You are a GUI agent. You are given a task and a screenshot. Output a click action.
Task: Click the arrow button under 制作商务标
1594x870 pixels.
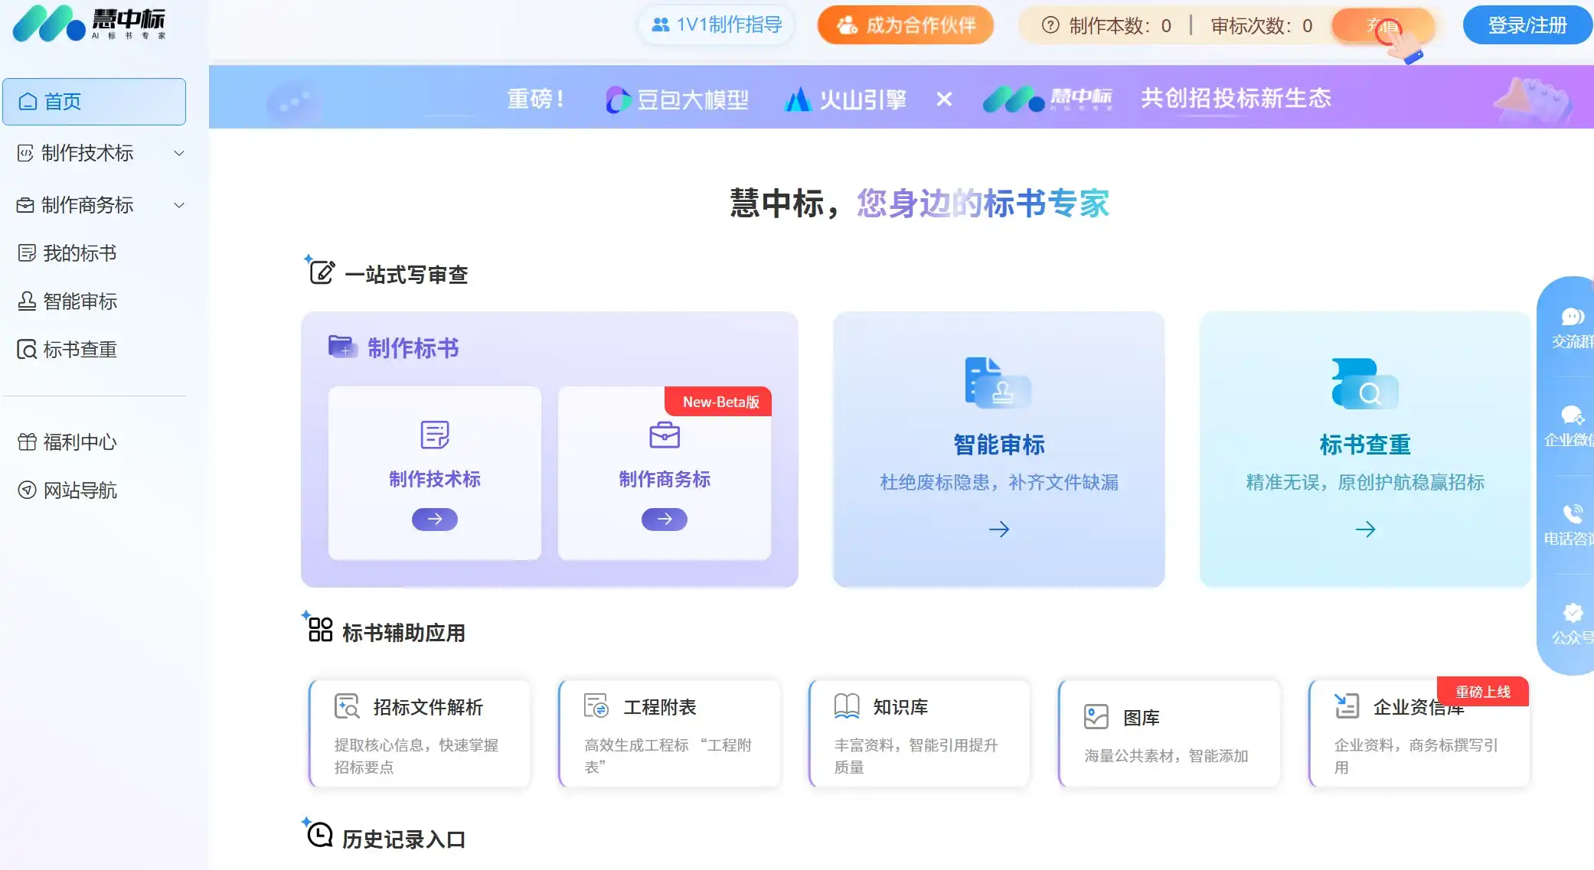tap(664, 520)
